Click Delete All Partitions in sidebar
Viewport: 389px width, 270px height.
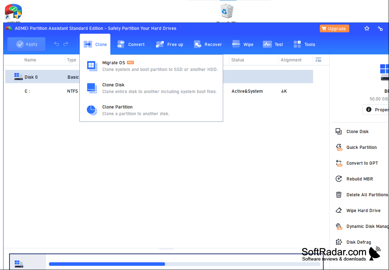click(x=367, y=195)
